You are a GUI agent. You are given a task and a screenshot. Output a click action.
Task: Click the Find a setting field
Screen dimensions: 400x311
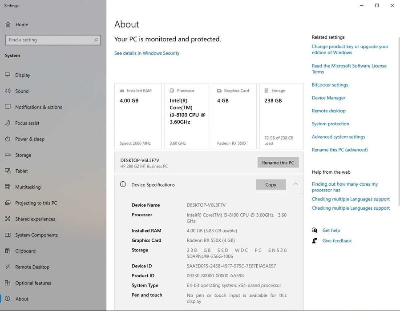pos(53,40)
